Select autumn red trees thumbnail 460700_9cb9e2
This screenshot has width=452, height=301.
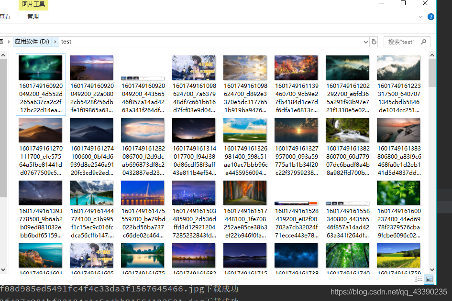pyautogui.click(x=296, y=67)
